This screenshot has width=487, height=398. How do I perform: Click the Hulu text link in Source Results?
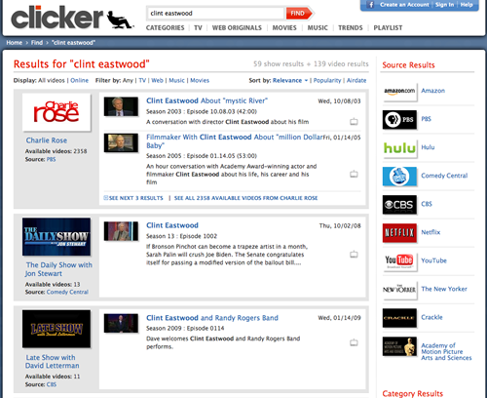point(428,147)
